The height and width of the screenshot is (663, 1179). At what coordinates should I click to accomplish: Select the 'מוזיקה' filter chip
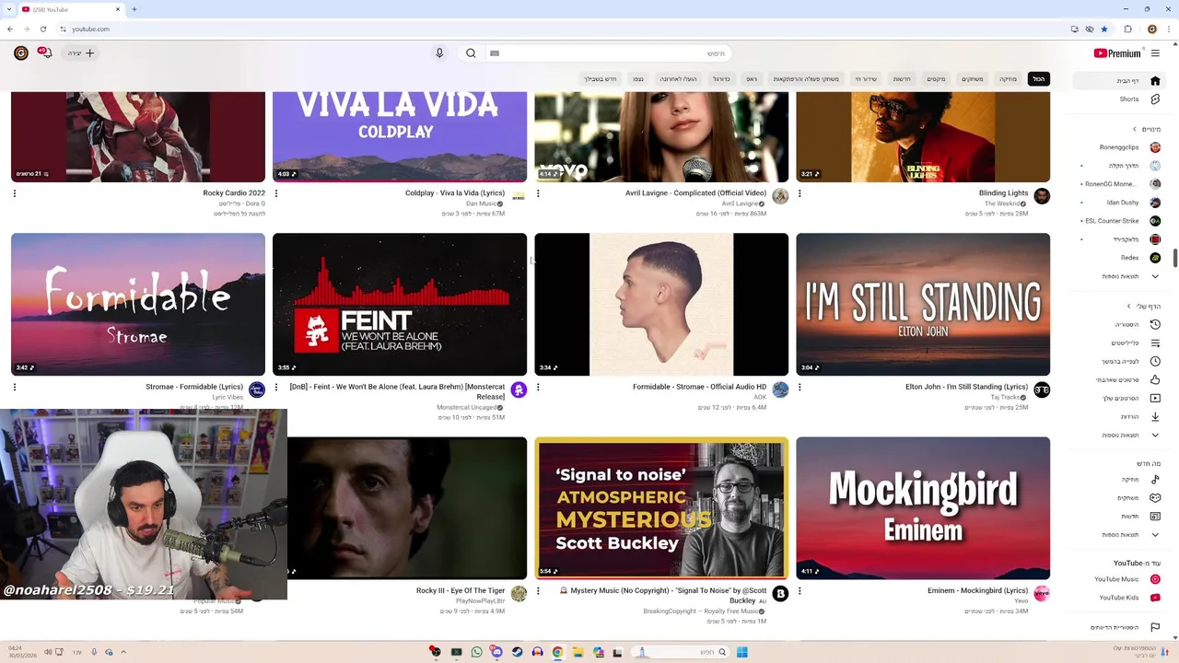[x=1009, y=79]
